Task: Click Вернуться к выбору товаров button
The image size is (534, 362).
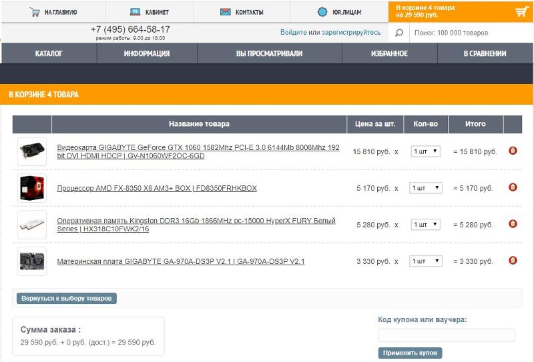Action: click(67, 299)
